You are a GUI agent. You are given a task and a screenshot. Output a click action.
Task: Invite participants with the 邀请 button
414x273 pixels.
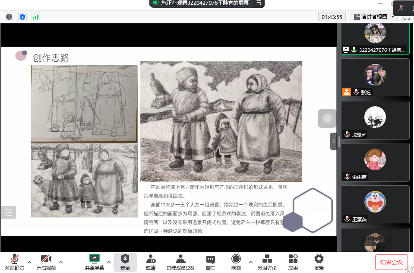pos(151,262)
